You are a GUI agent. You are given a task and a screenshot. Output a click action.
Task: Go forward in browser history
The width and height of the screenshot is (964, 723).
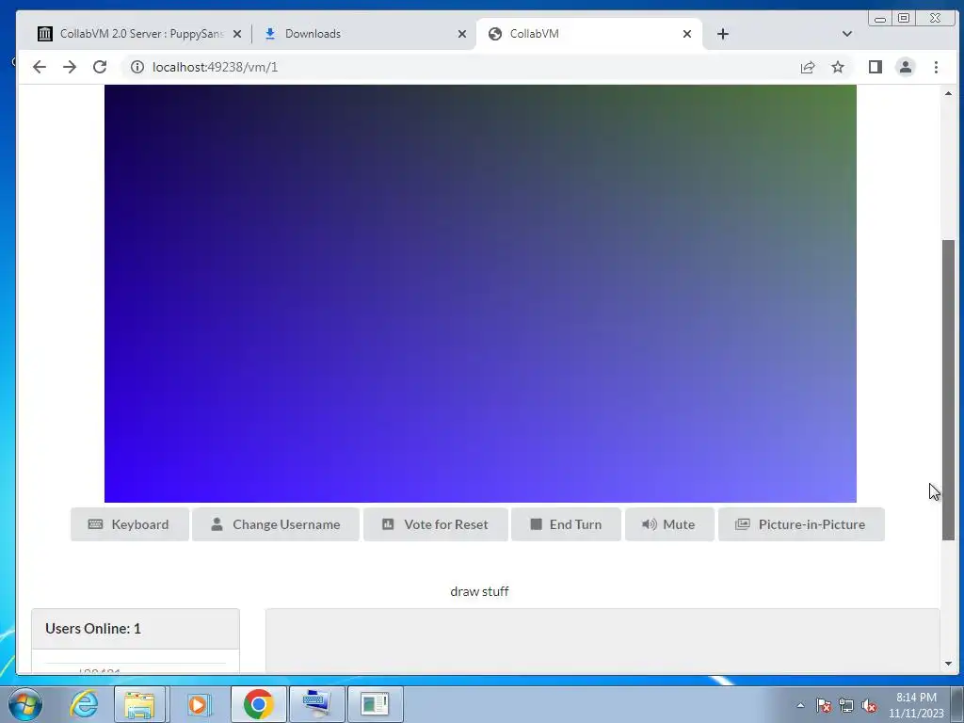click(70, 67)
